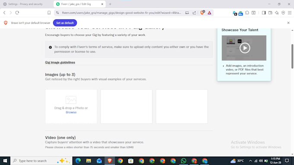Toggle the browser sidebar panel icon
This screenshot has width=294, height=165.
pos(264,13)
